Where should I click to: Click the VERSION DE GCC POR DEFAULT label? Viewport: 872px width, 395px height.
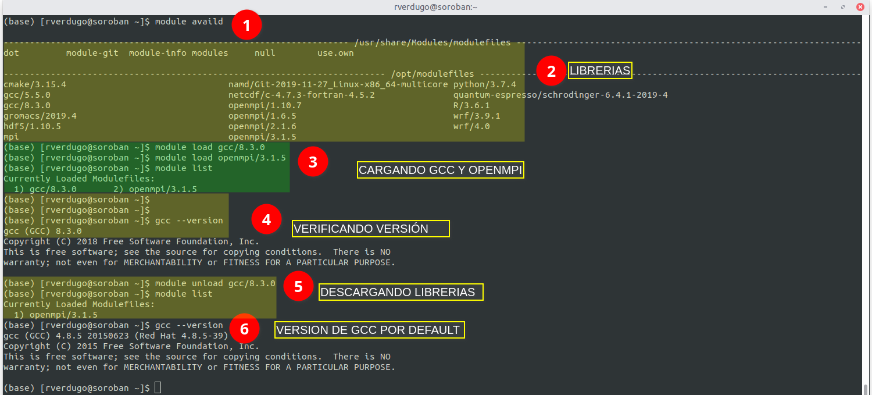coord(369,329)
